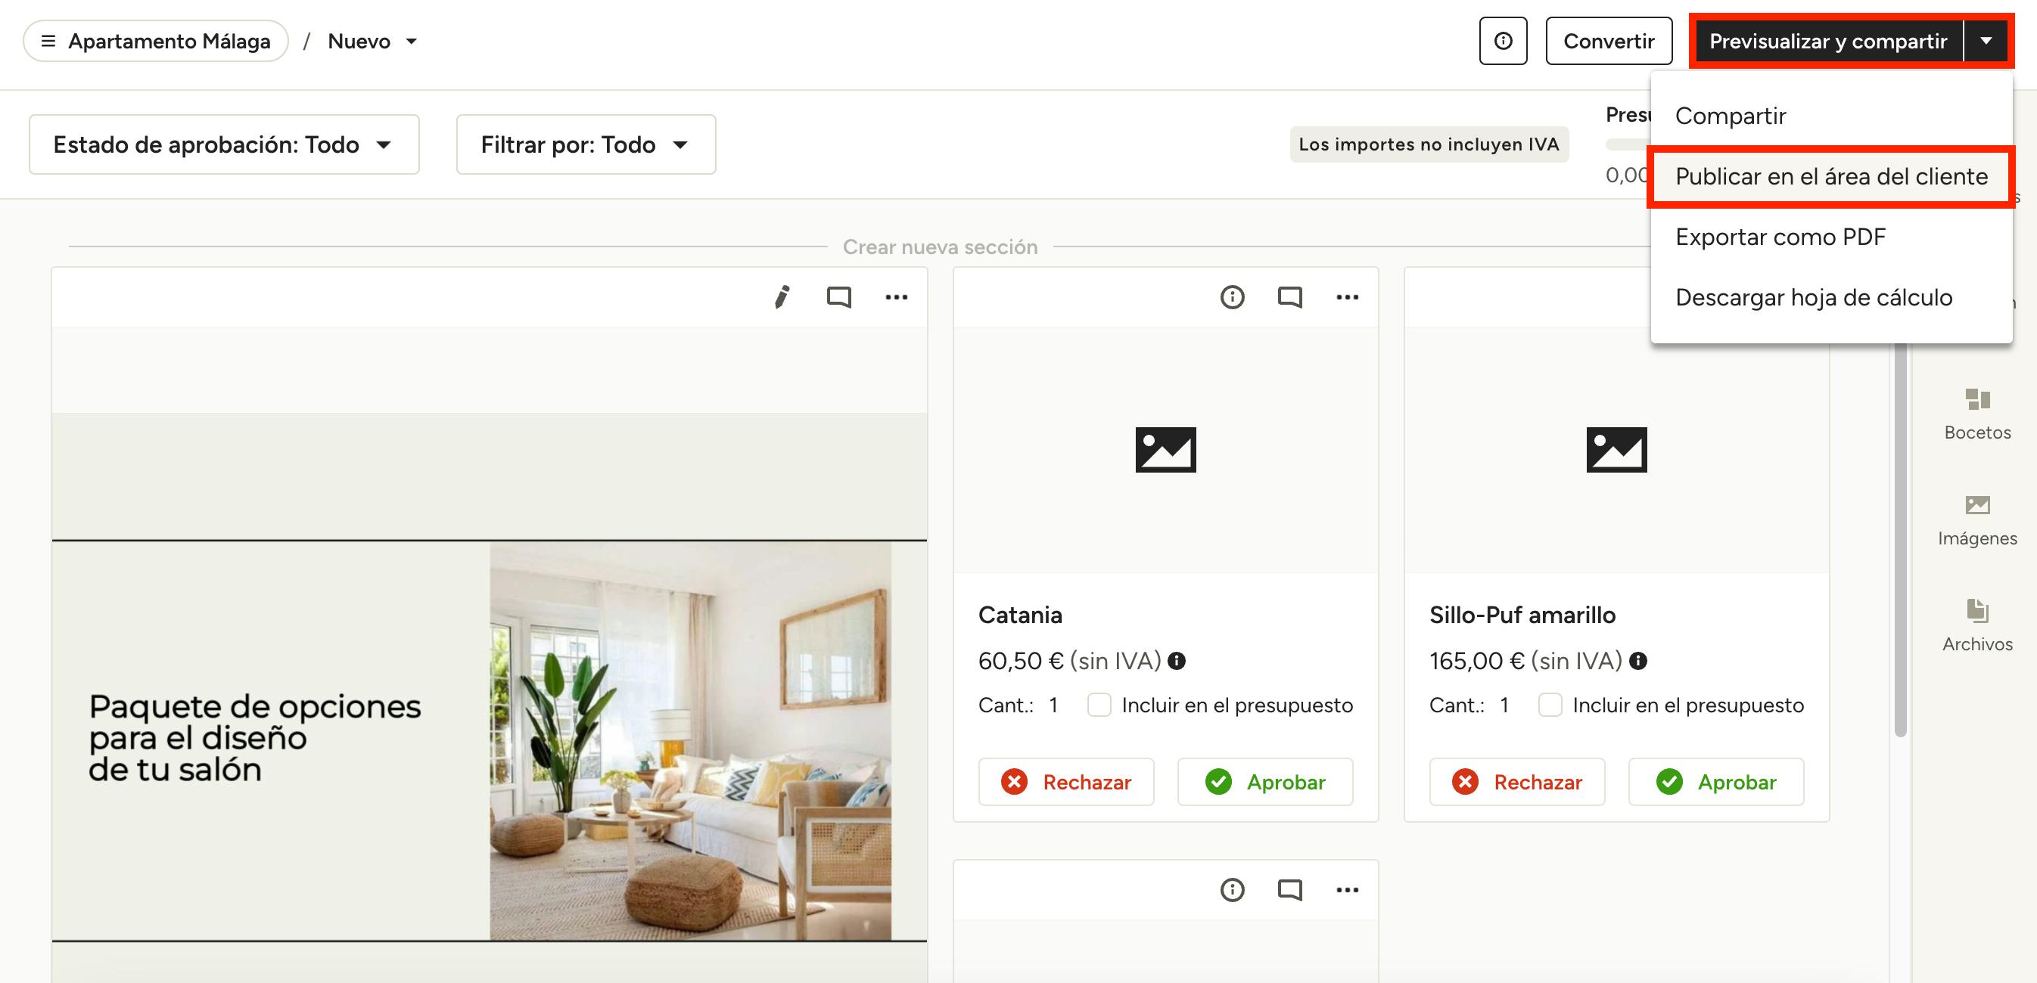Check Incluir en el presupuesto for Catania
The image size is (2037, 983).
1099,705
